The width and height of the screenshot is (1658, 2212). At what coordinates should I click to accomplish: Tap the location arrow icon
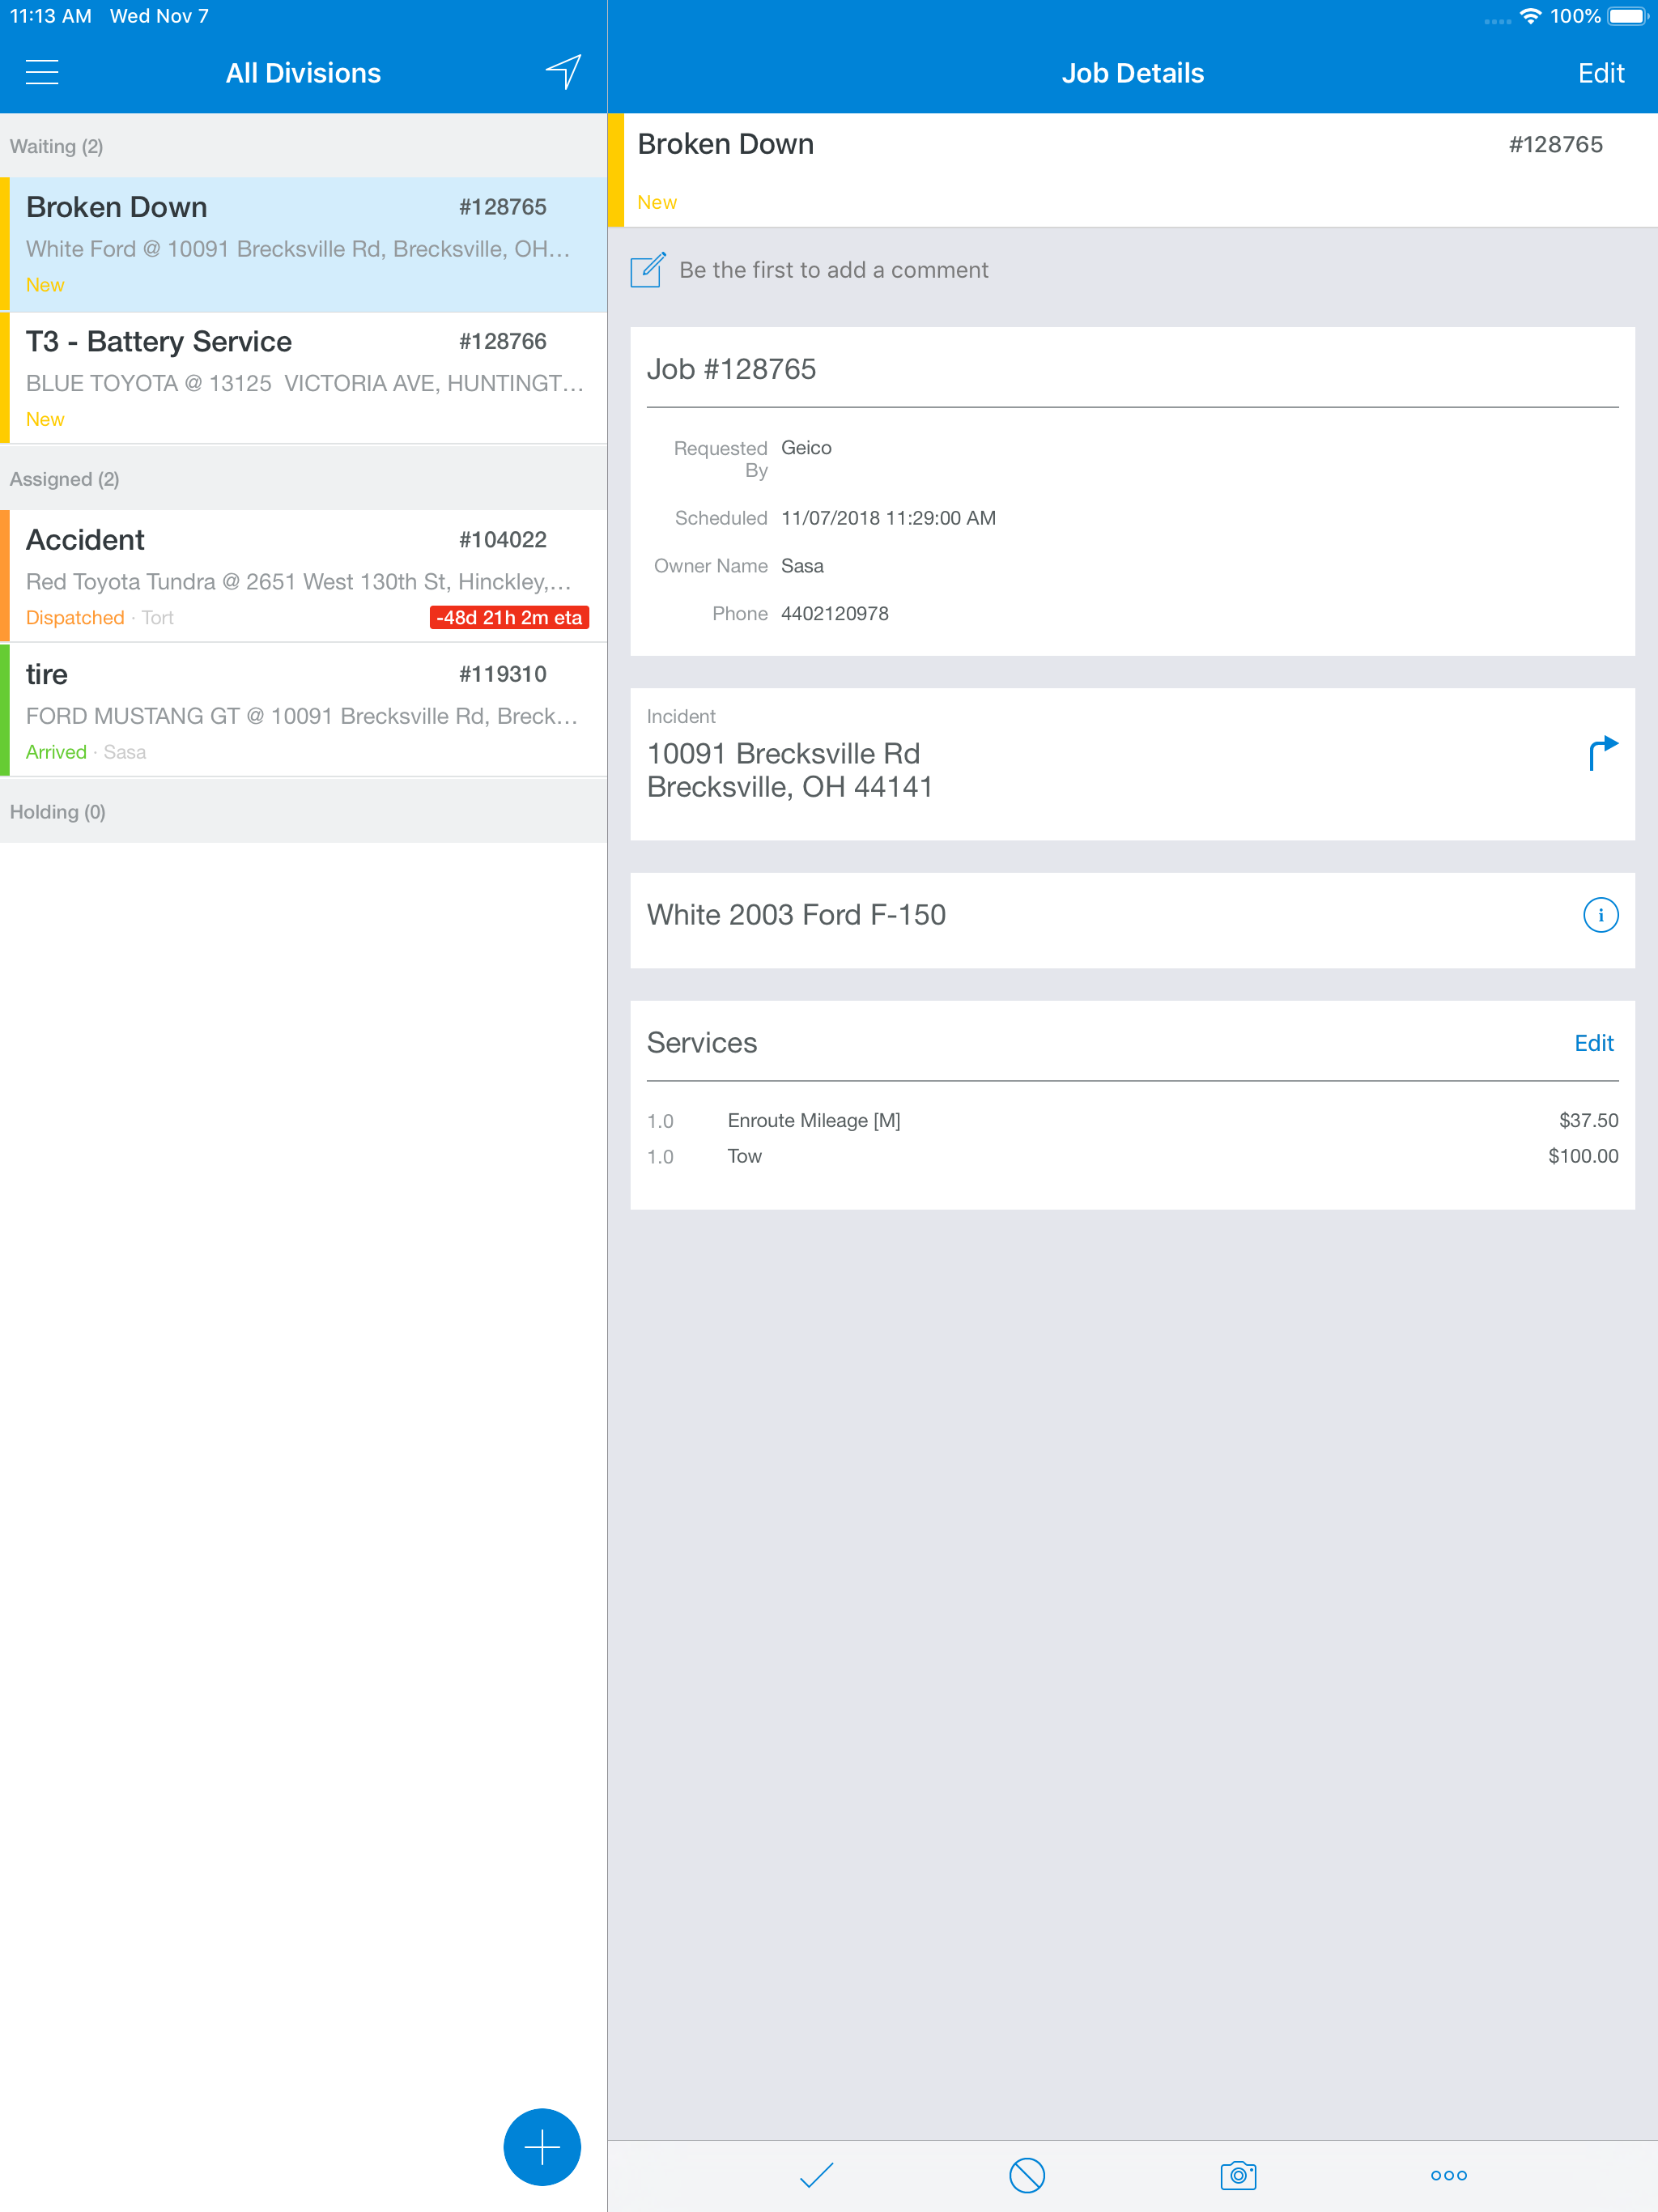point(563,72)
